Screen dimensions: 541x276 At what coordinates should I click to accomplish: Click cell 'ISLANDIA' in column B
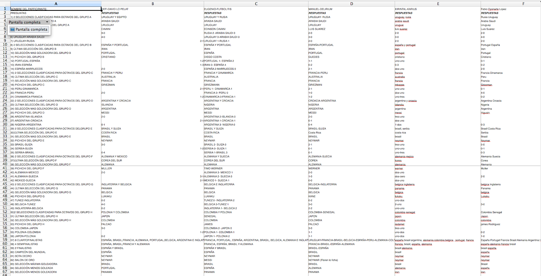pyautogui.click(x=107, y=105)
